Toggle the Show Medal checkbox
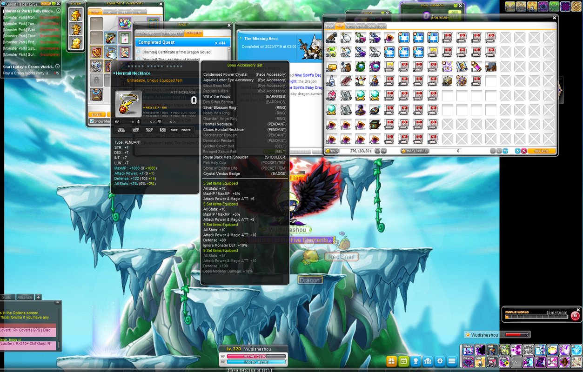Image resolution: width=583 pixels, height=372 pixels. 92,121
